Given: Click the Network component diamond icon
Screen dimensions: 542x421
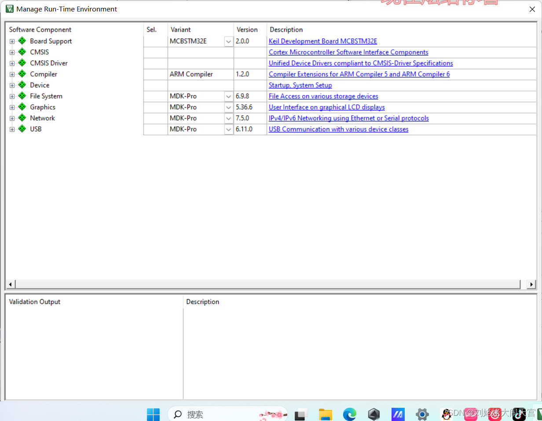Looking at the screenshot, I should point(22,118).
